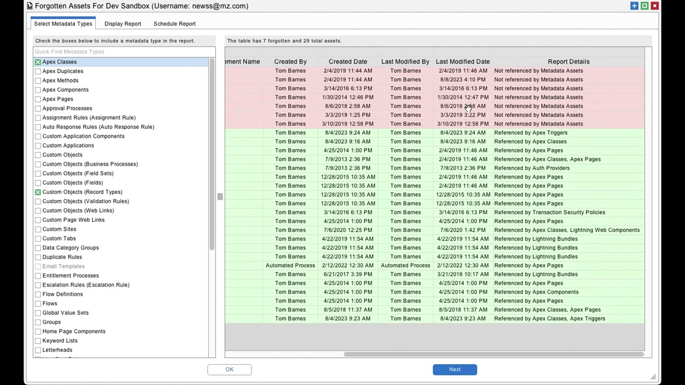Sort by Last Modified By column header

405,61
